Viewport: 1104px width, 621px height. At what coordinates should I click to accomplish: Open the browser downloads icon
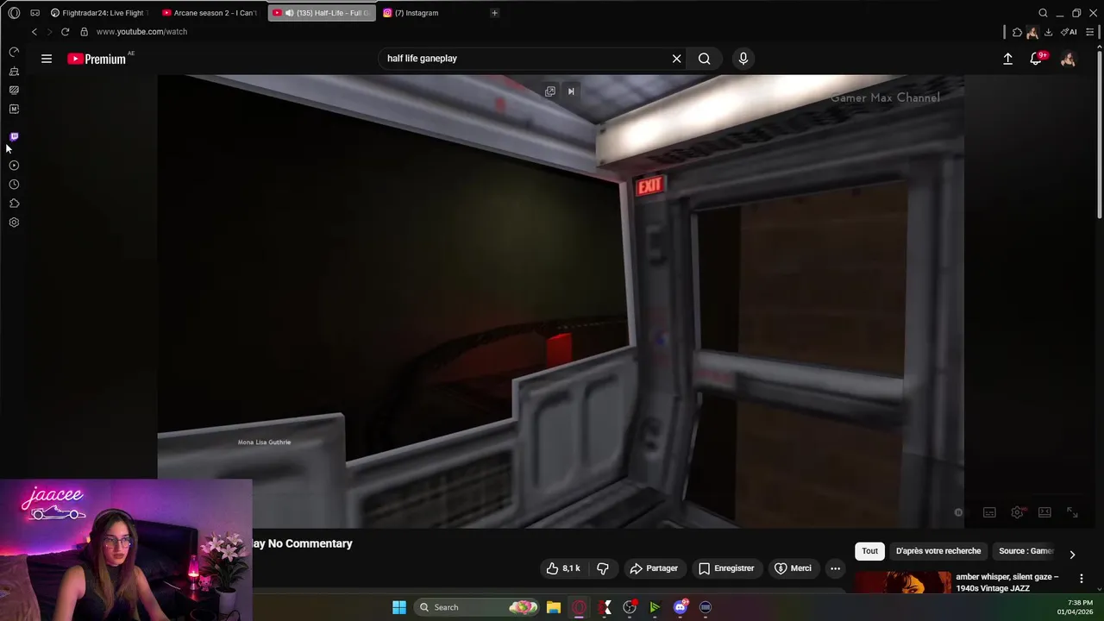point(1048,32)
